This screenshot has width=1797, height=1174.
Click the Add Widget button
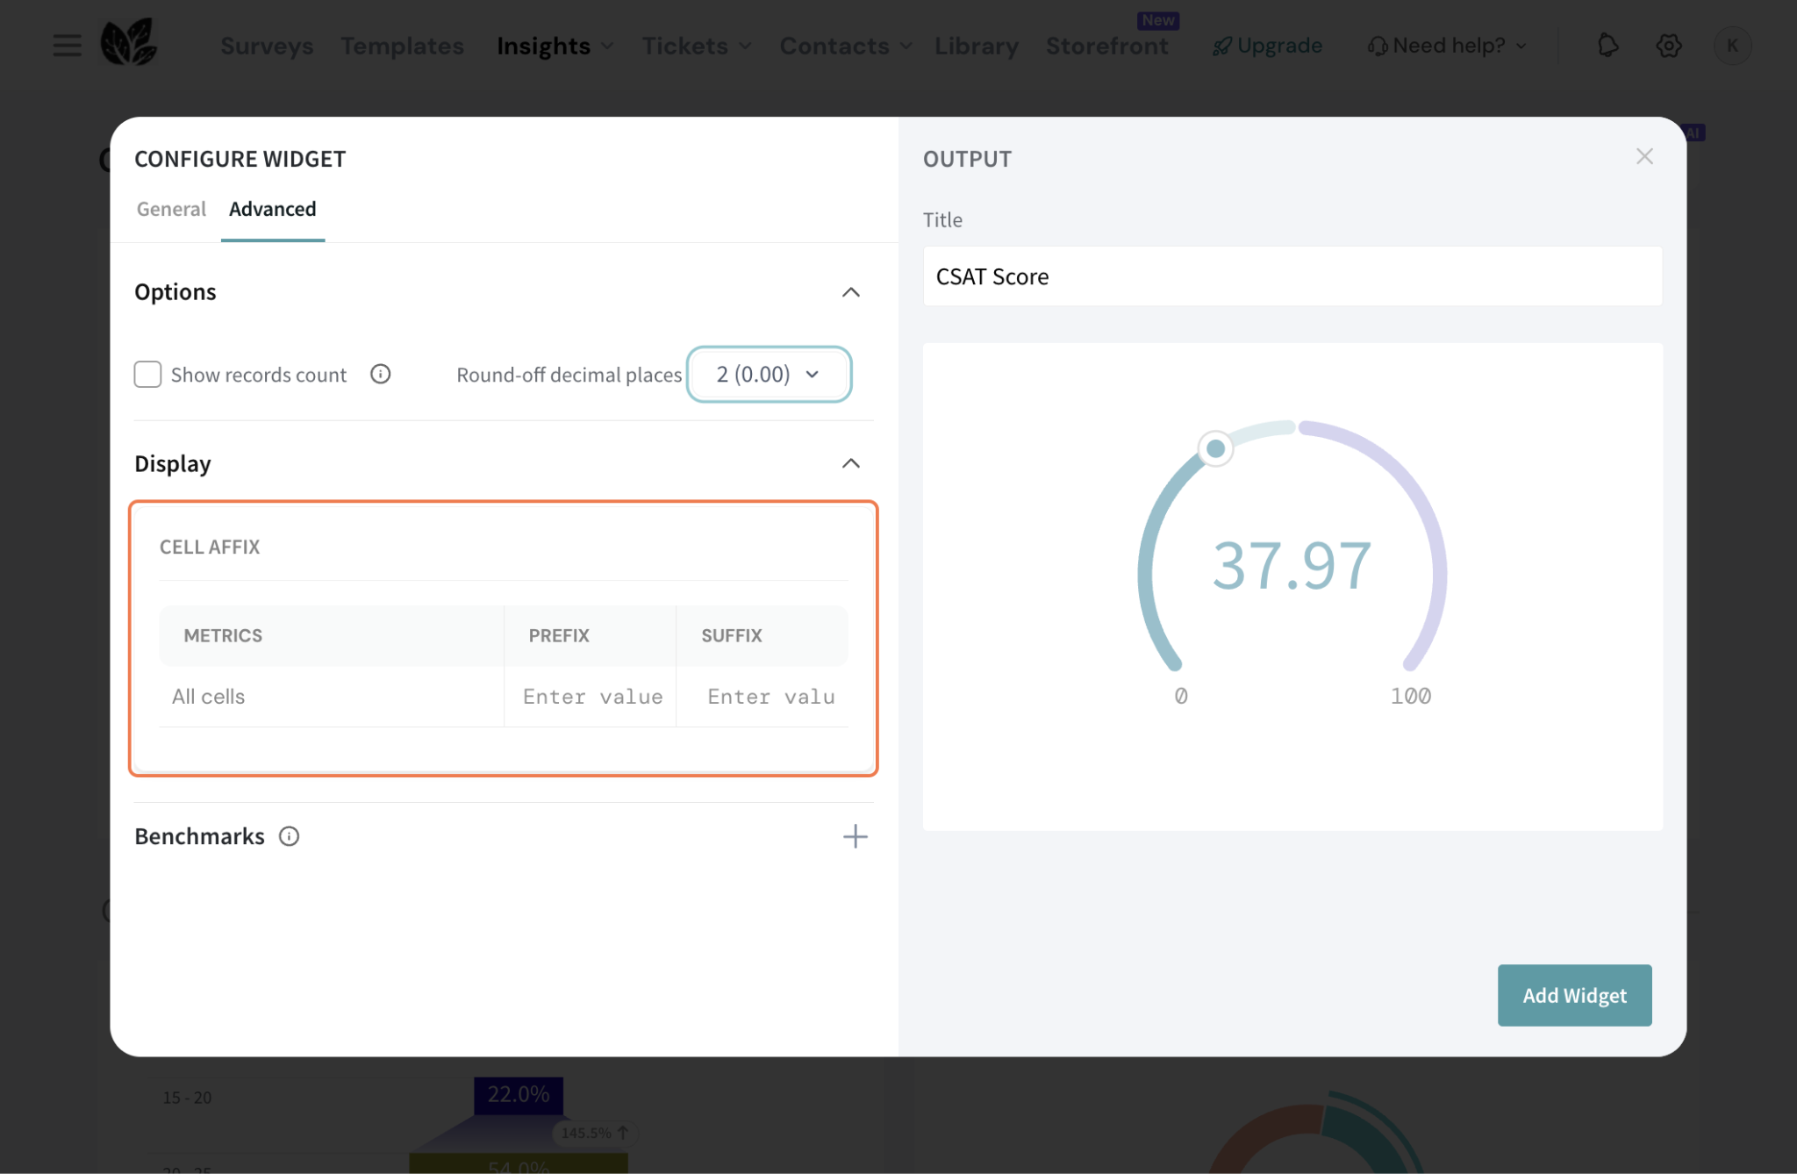click(1574, 995)
